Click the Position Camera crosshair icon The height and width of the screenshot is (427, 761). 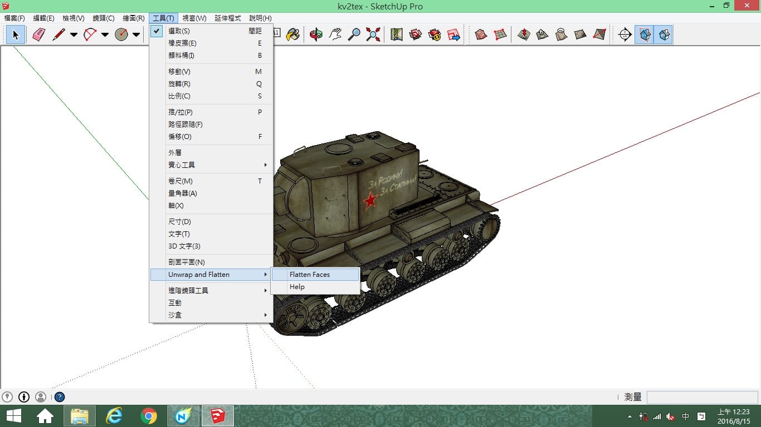[625, 34]
